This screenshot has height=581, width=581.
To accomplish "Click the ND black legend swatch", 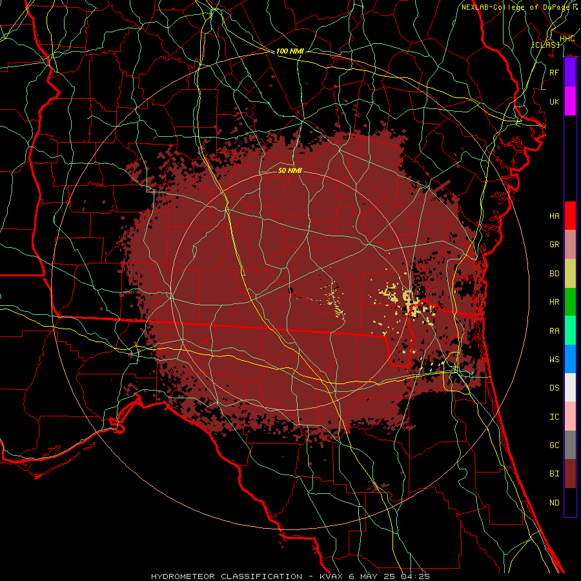I will [x=570, y=502].
